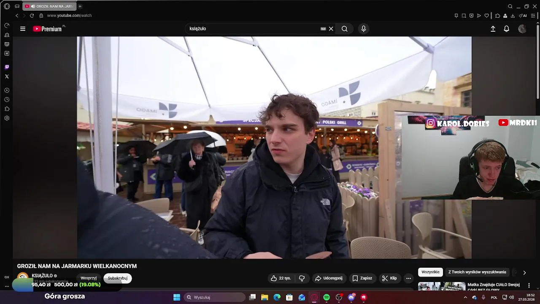View site security padlock info
The image size is (540, 304).
coord(41,16)
